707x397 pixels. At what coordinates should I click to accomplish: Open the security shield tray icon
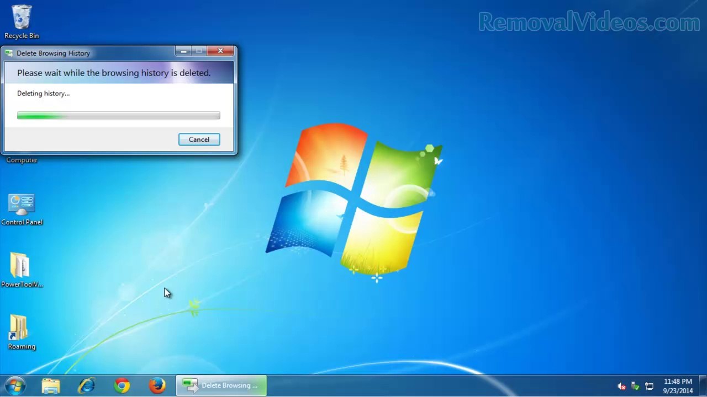(636, 387)
